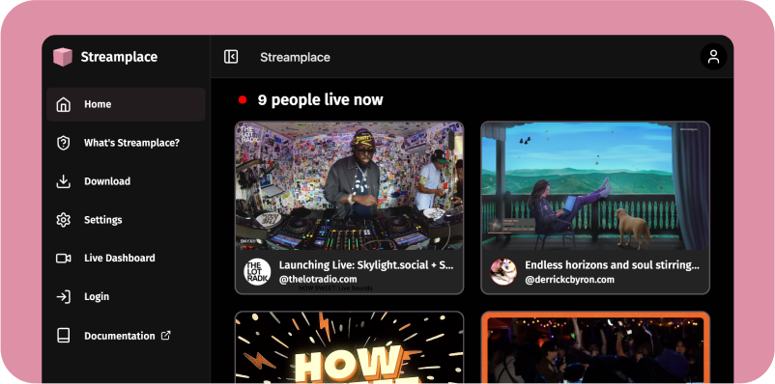
Task: Open the DJ booth stream thumbnail
Action: pos(350,186)
